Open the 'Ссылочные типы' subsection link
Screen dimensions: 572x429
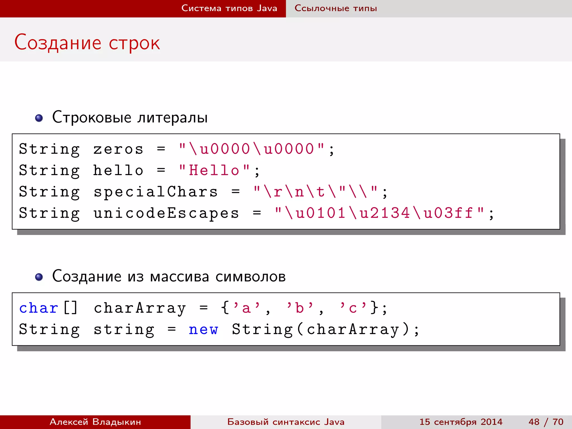[336, 8]
